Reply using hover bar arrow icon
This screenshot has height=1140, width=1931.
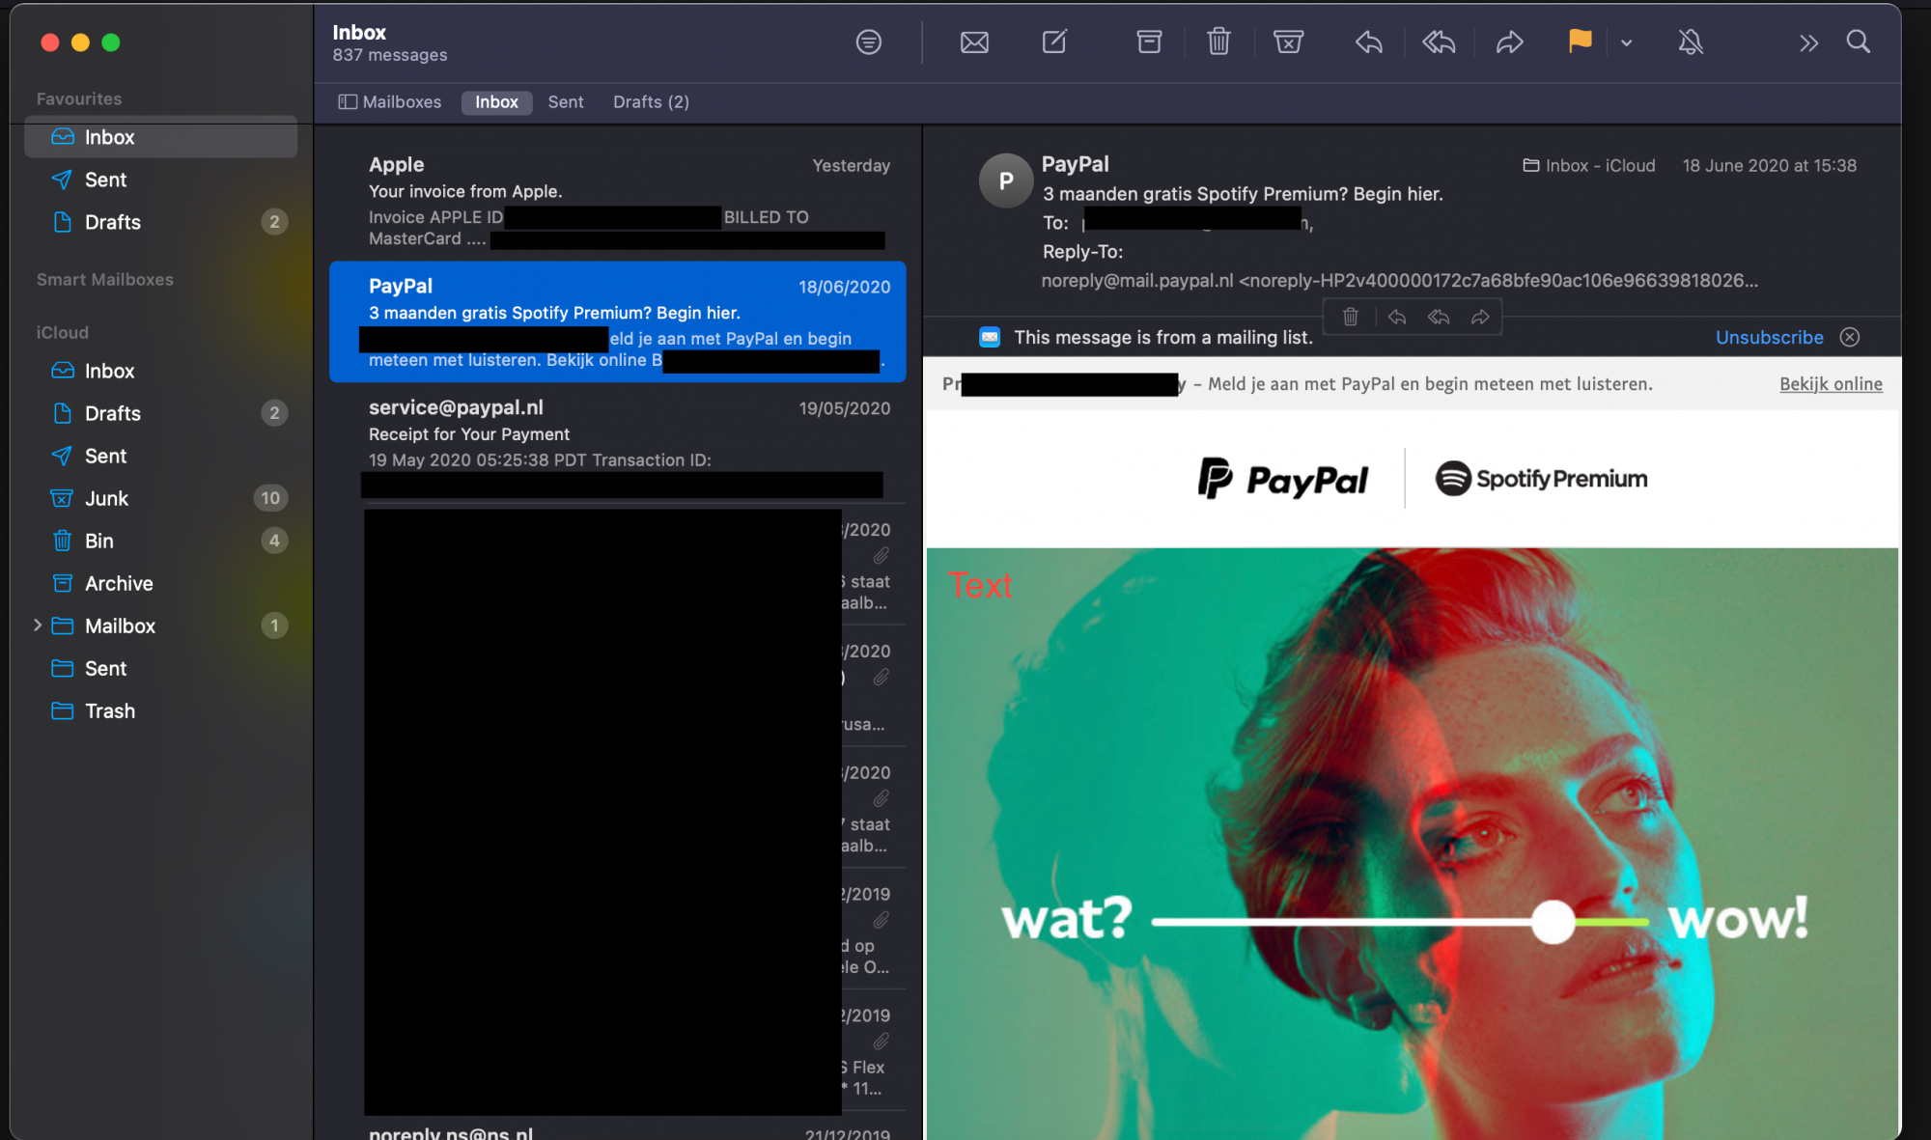pos(1396,317)
